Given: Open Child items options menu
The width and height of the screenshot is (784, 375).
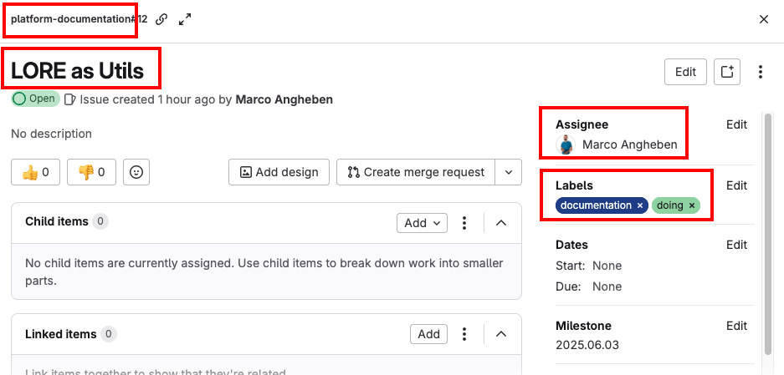Looking at the screenshot, I should [x=464, y=223].
